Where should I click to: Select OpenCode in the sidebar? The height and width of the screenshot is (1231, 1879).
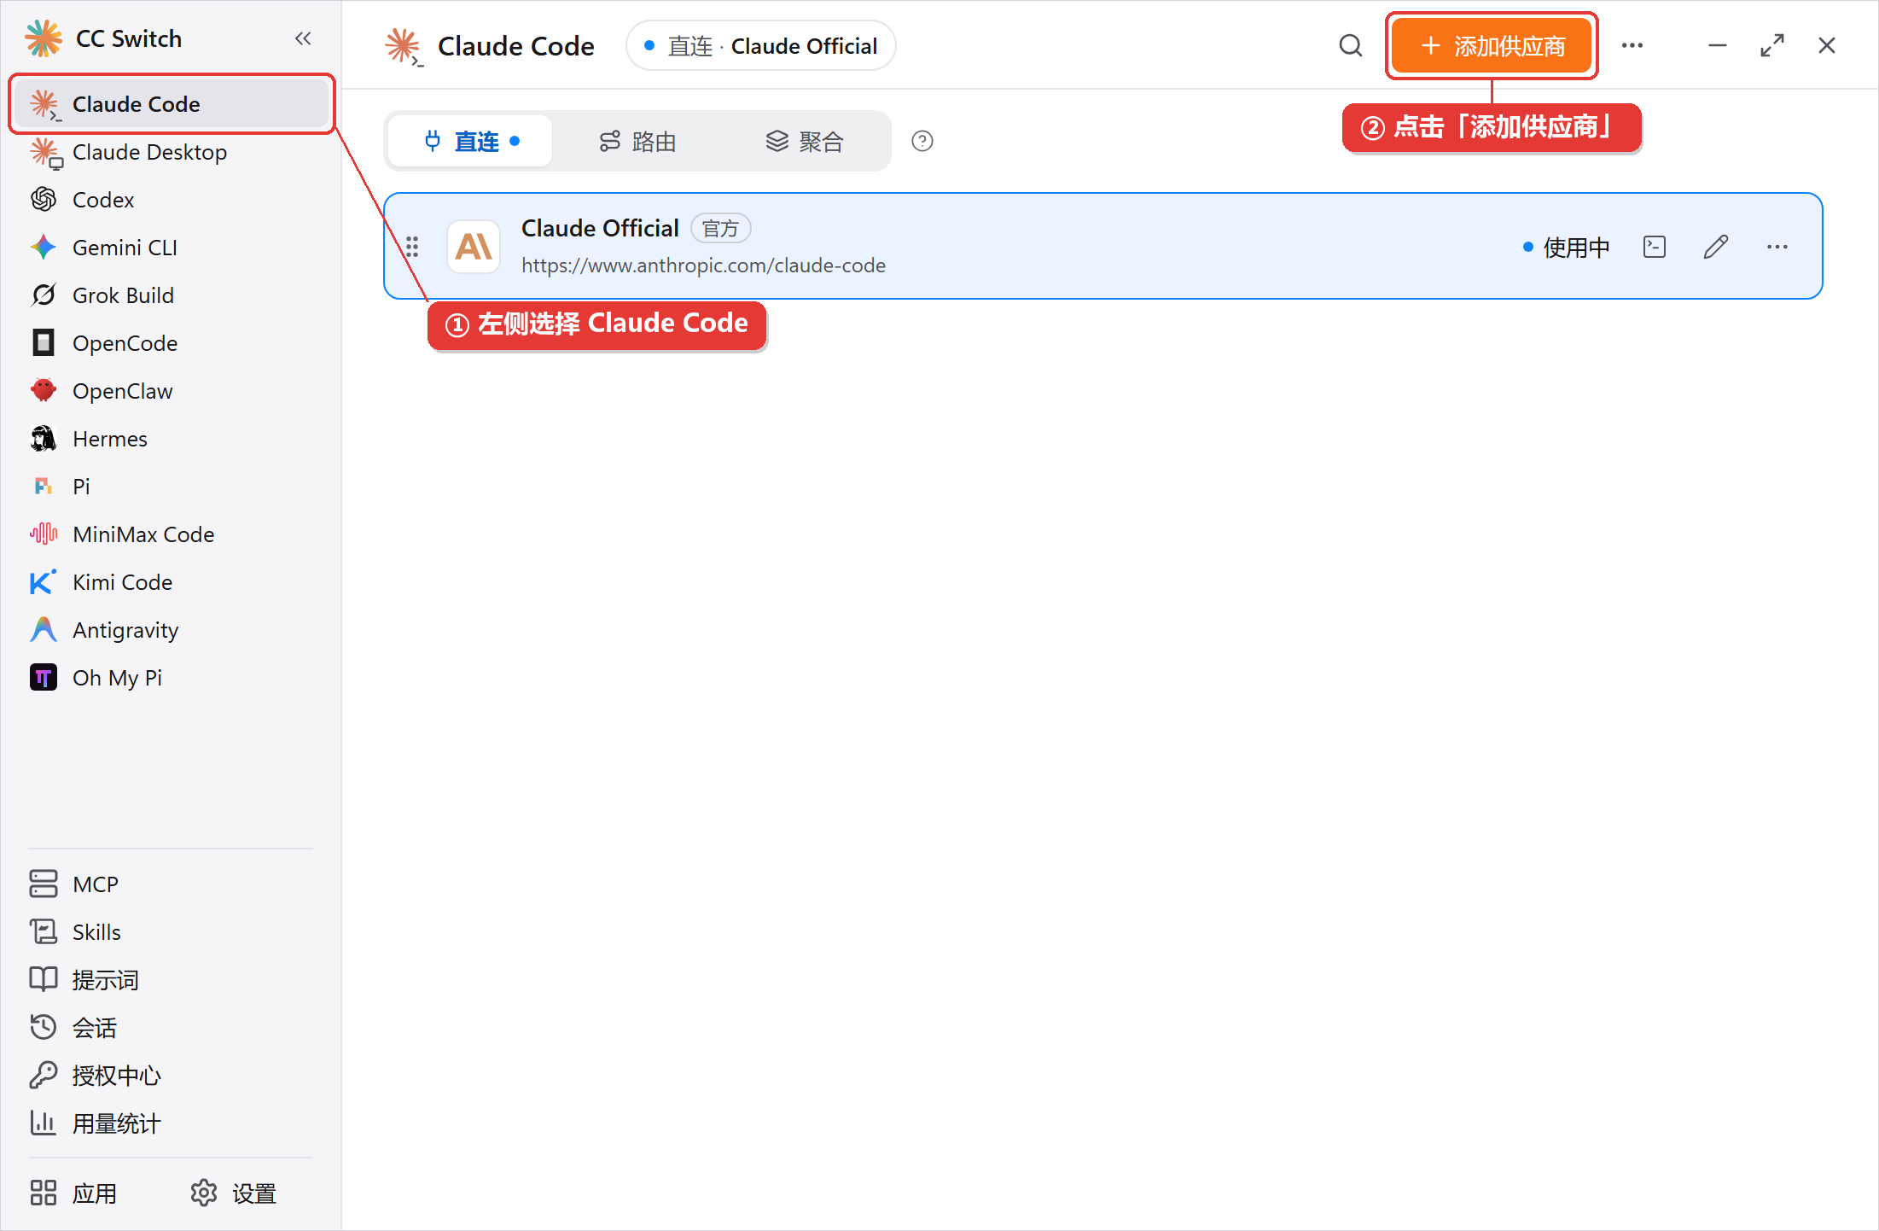coord(172,343)
